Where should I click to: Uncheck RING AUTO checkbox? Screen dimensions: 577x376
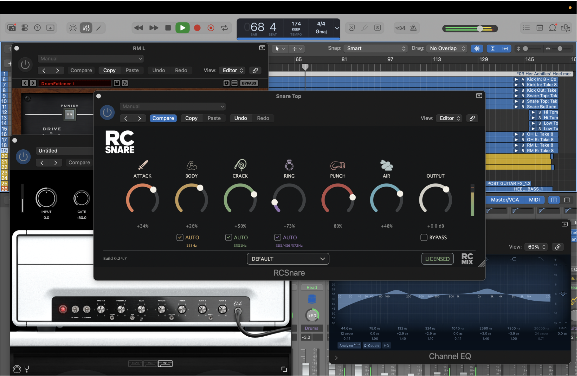click(x=277, y=237)
